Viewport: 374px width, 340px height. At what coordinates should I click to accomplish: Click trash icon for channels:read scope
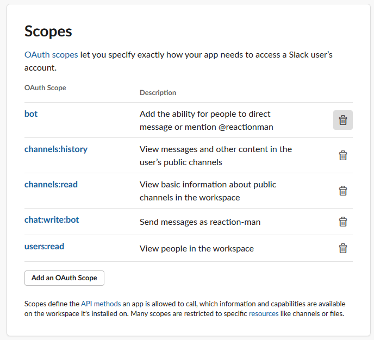click(343, 191)
